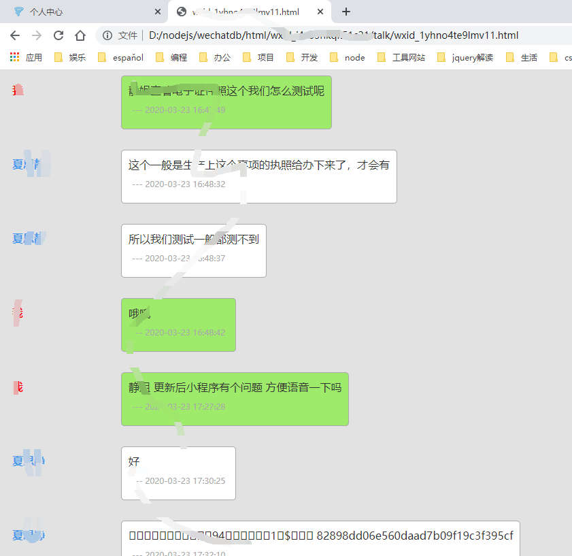Click the message 更新后小程序有个问题 方便语音一下吗

tap(235, 399)
